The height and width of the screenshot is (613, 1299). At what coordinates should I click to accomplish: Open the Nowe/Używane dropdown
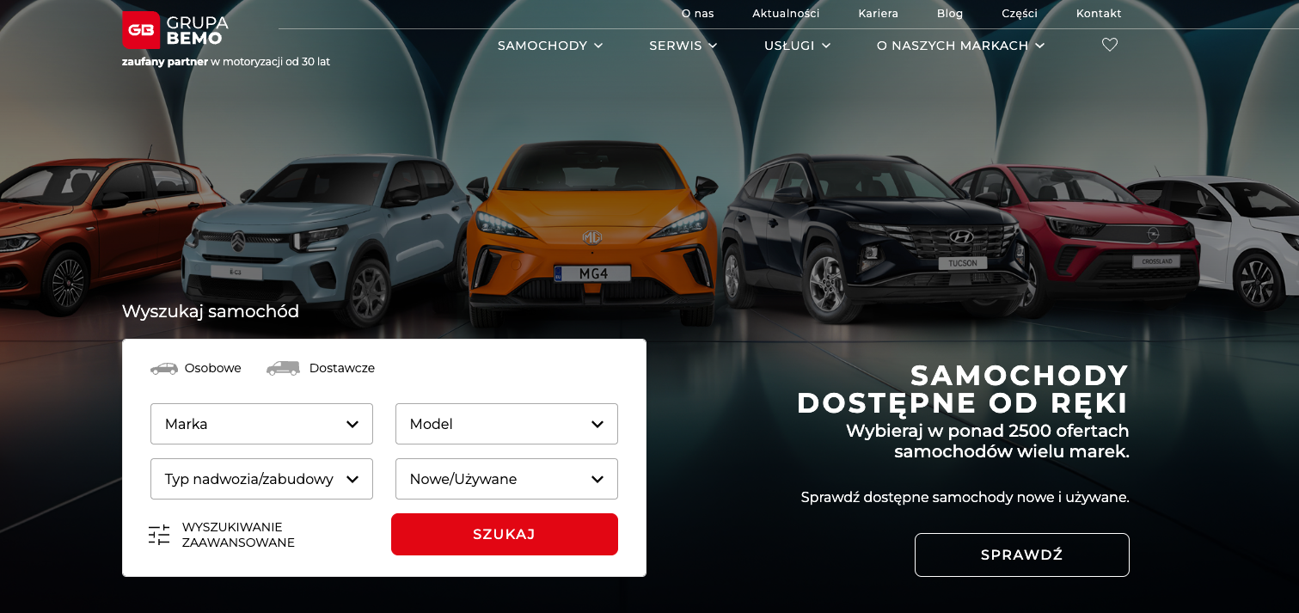[506, 479]
